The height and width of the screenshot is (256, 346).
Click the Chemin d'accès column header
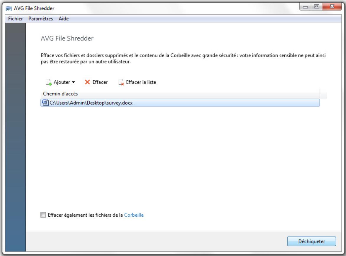[180, 94]
